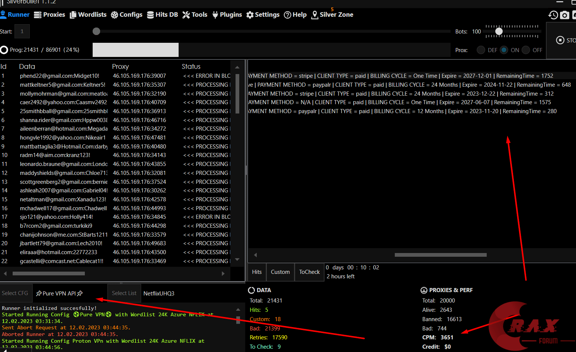576x352 pixels.
Task: Click the data list scroll-right arrow
Action: tap(223, 273)
